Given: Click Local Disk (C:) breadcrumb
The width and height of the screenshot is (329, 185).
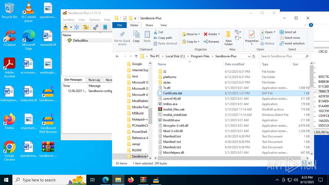Looking at the screenshot, I should [175, 56].
